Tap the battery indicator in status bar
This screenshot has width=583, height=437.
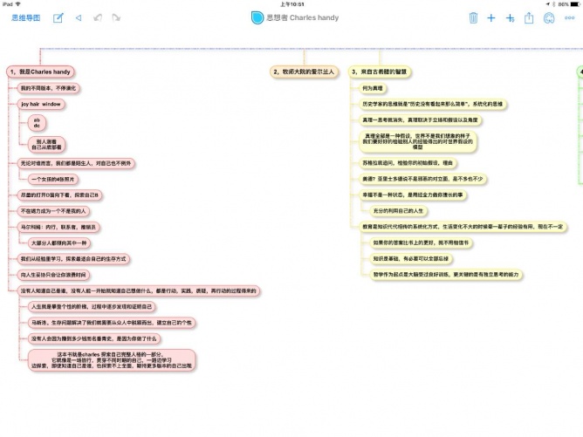click(575, 4)
